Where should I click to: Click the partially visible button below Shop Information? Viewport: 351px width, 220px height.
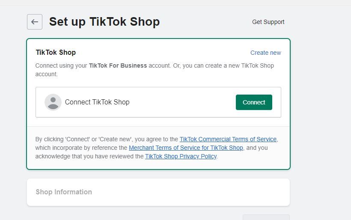pos(266,217)
